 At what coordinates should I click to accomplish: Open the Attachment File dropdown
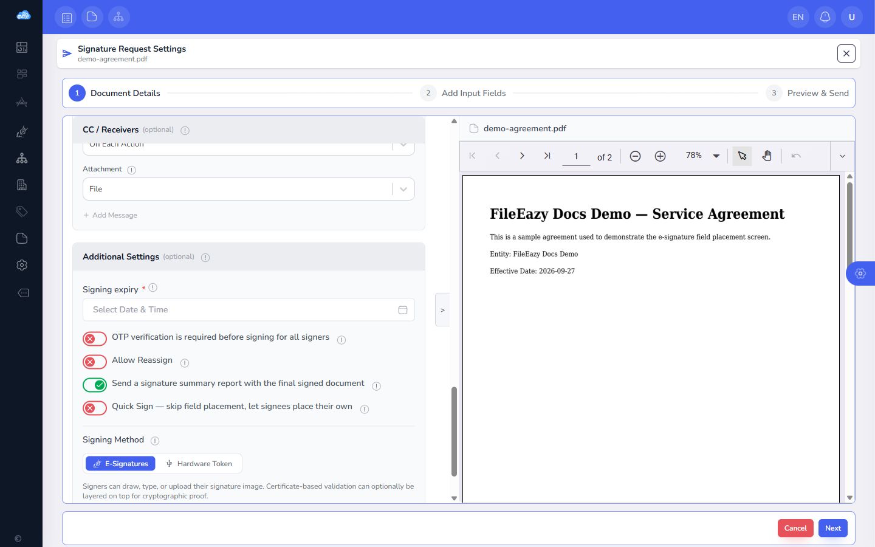click(249, 189)
